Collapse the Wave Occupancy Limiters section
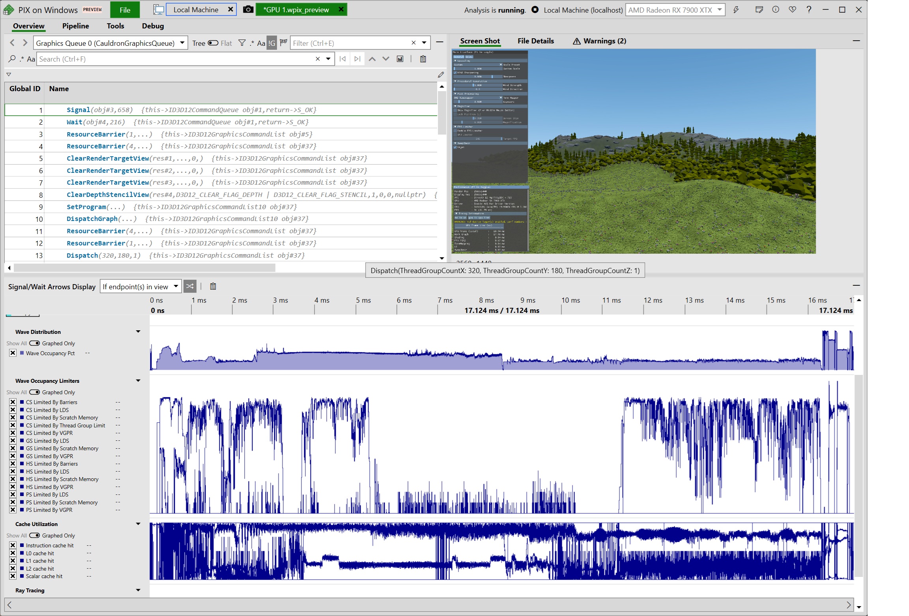 [138, 381]
